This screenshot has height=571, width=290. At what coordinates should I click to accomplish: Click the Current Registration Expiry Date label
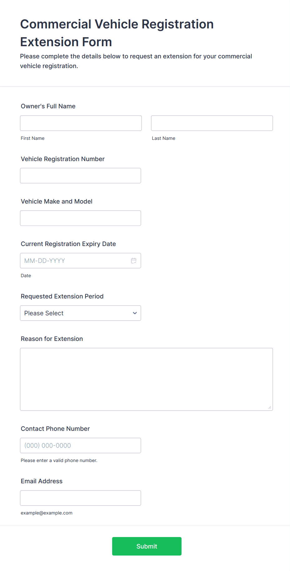pyautogui.click(x=68, y=244)
